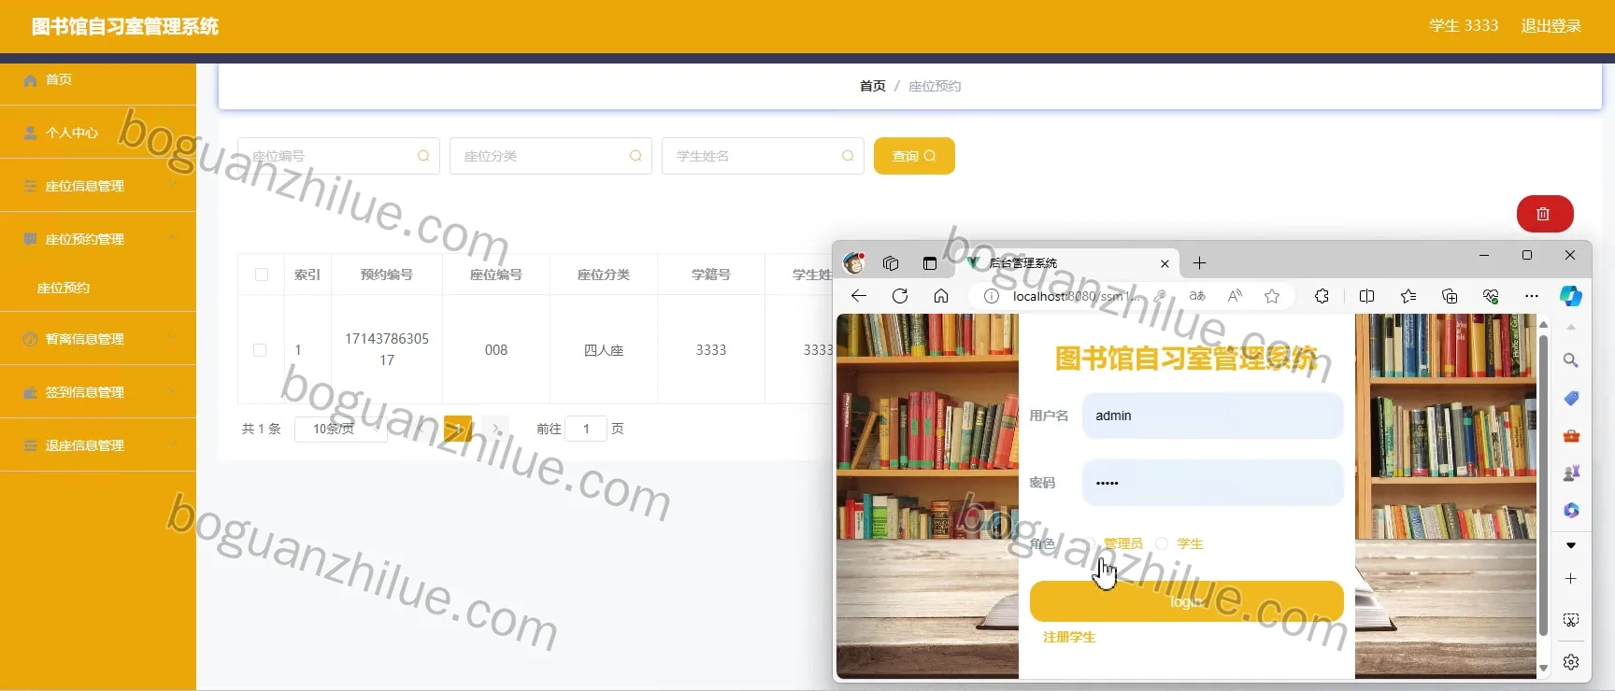The width and height of the screenshot is (1615, 691).
Task: Expand the 座位信息管理 sidebar menu
Action: (98, 186)
